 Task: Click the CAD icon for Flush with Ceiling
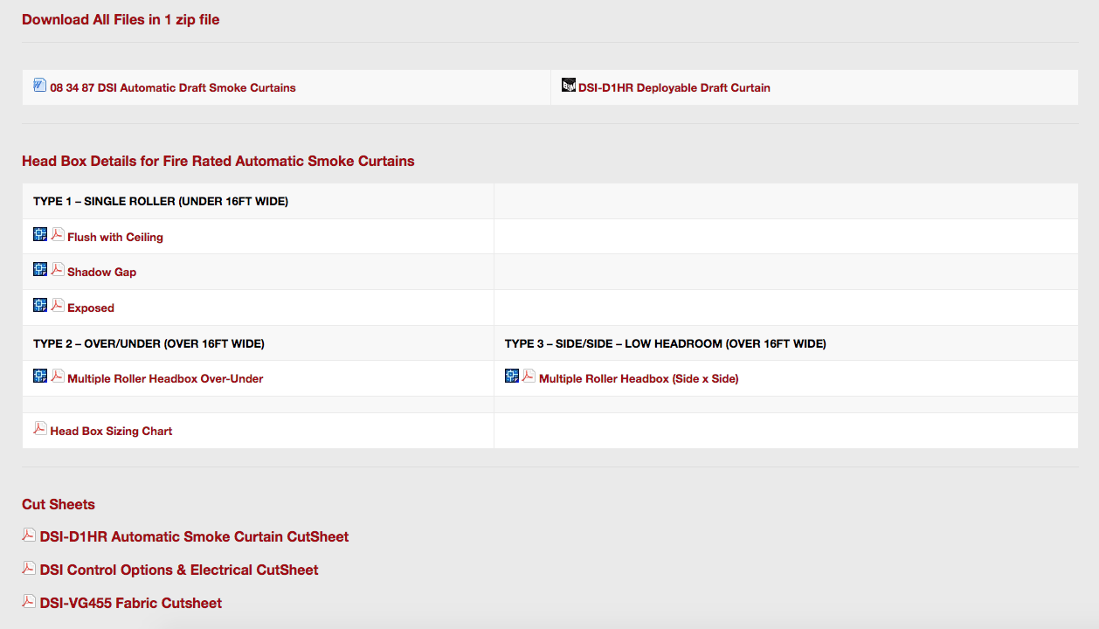[x=40, y=235]
